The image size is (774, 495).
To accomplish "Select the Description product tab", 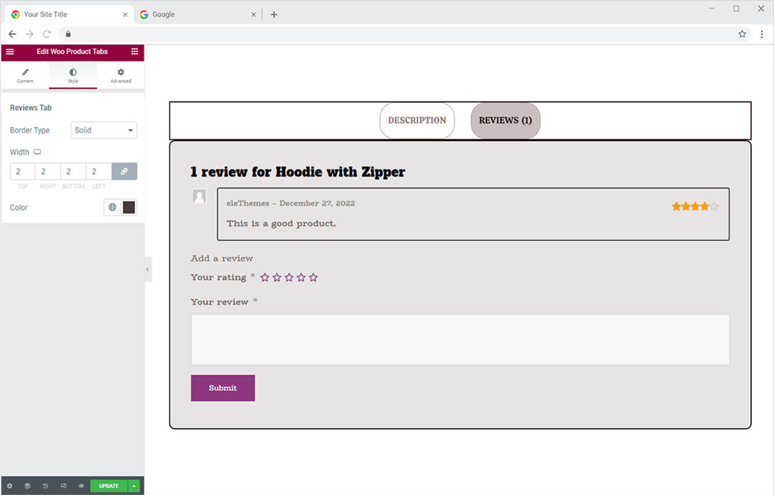I will tap(417, 121).
